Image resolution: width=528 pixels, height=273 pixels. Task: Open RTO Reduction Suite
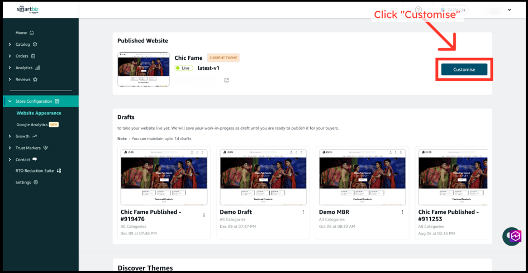35,170
